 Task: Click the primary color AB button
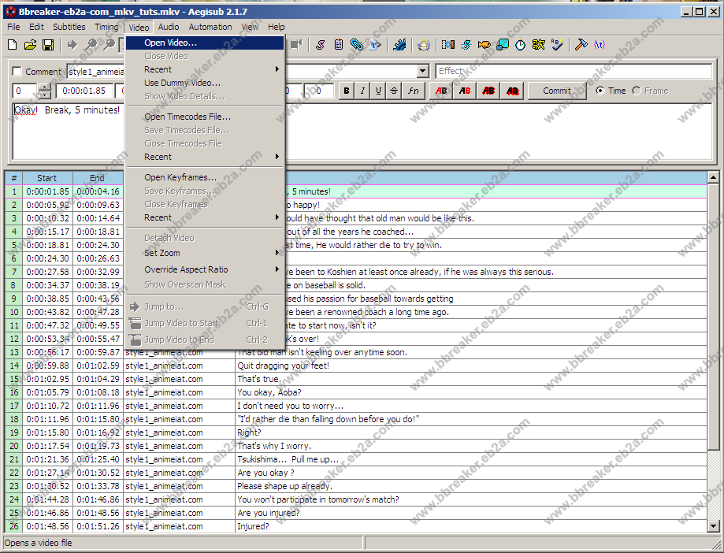pyautogui.click(x=441, y=91)
